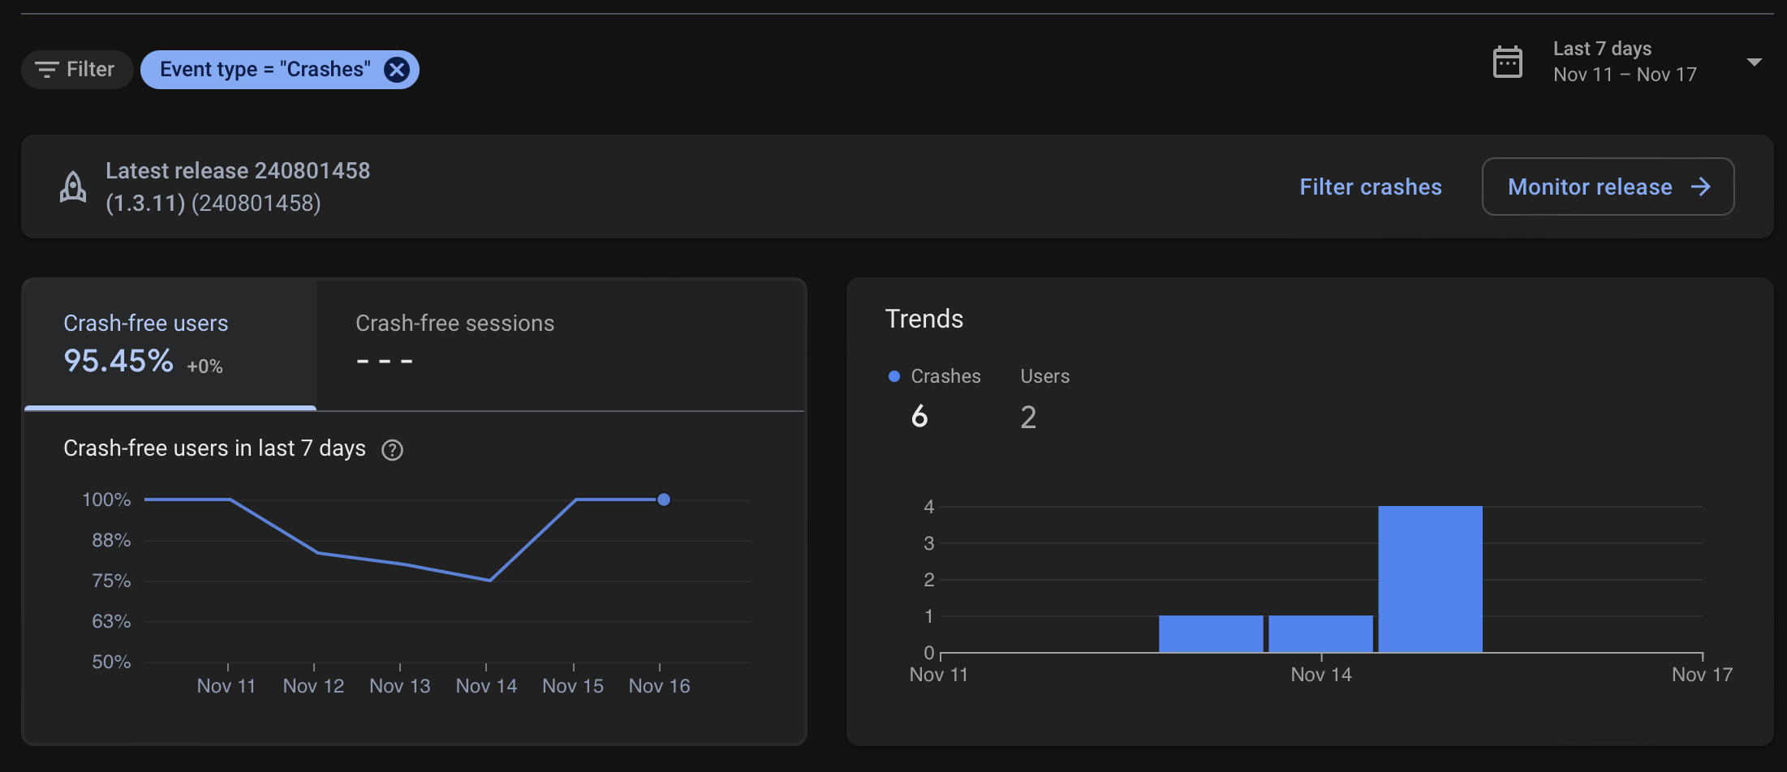This screenshot has width=1787, height=772.
Task: Open the Filter options
Action: (x=76, y=70)
